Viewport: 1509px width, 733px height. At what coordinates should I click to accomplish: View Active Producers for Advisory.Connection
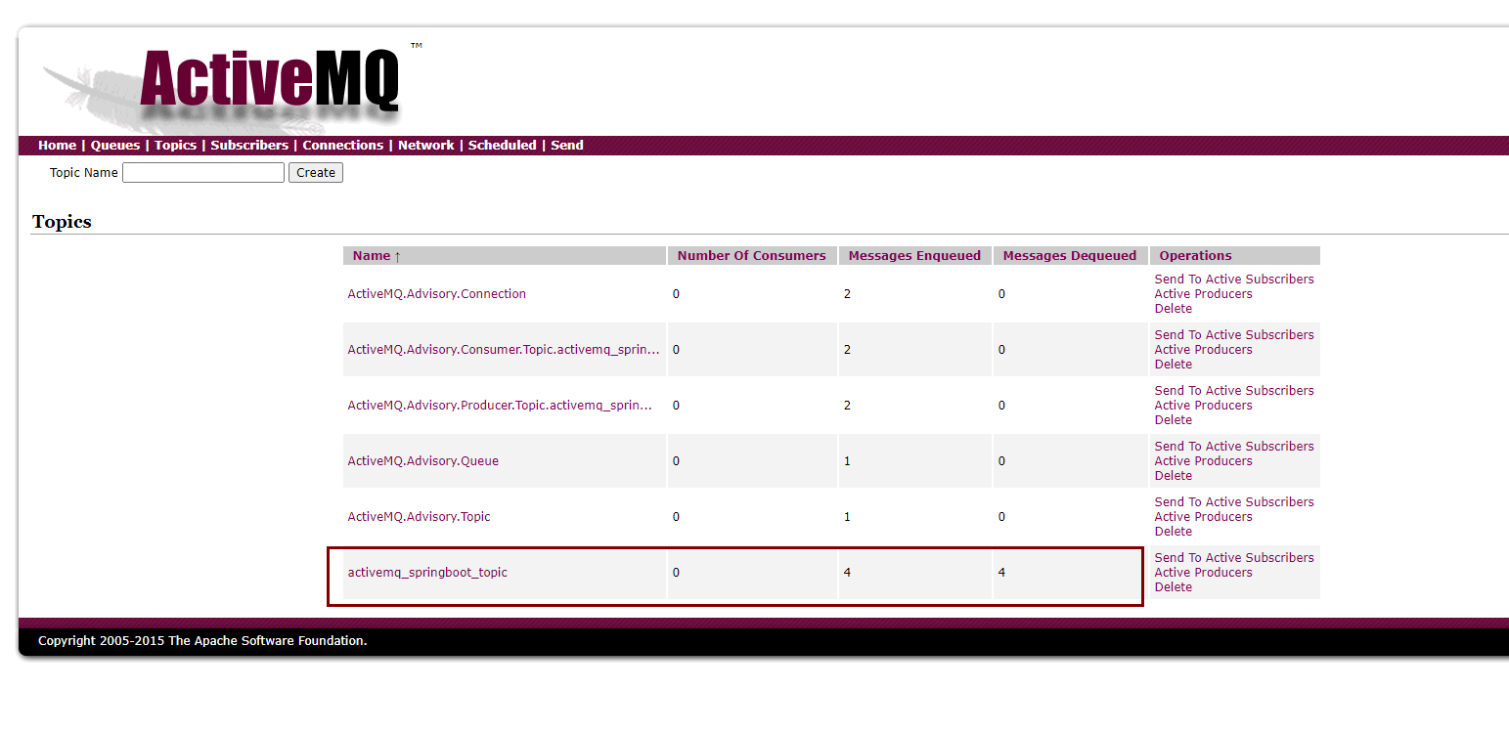click(x=1203, y=294)
